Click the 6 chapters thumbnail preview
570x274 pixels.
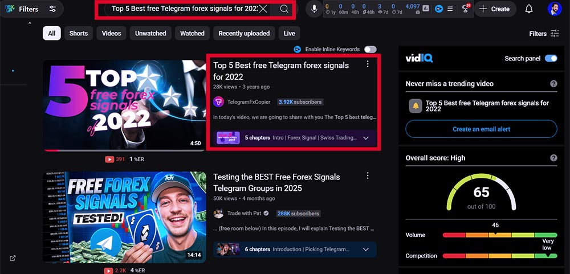click(228, 250)
